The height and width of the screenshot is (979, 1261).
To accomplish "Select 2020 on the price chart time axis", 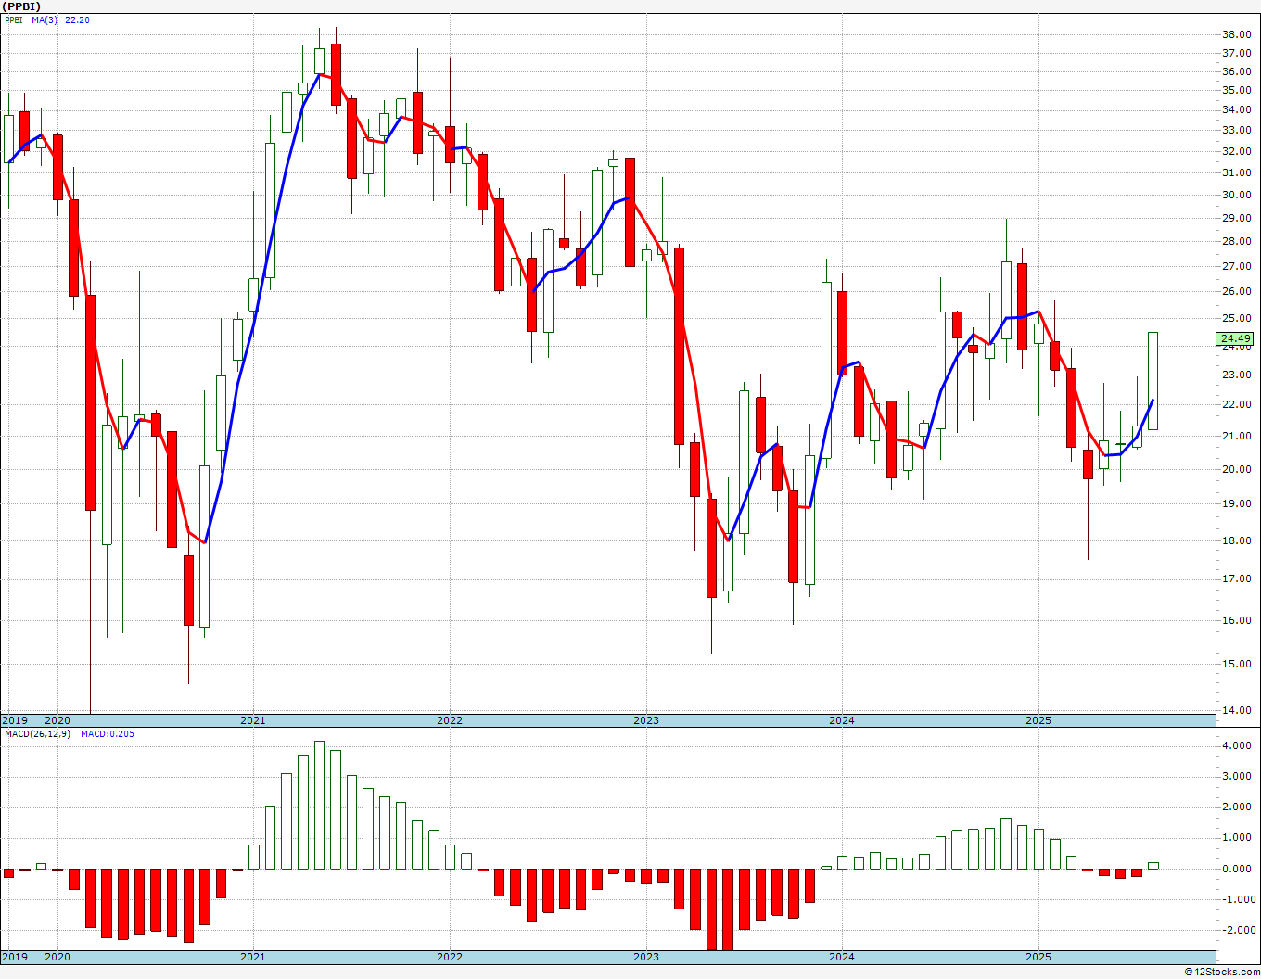I will coord(57,720).
